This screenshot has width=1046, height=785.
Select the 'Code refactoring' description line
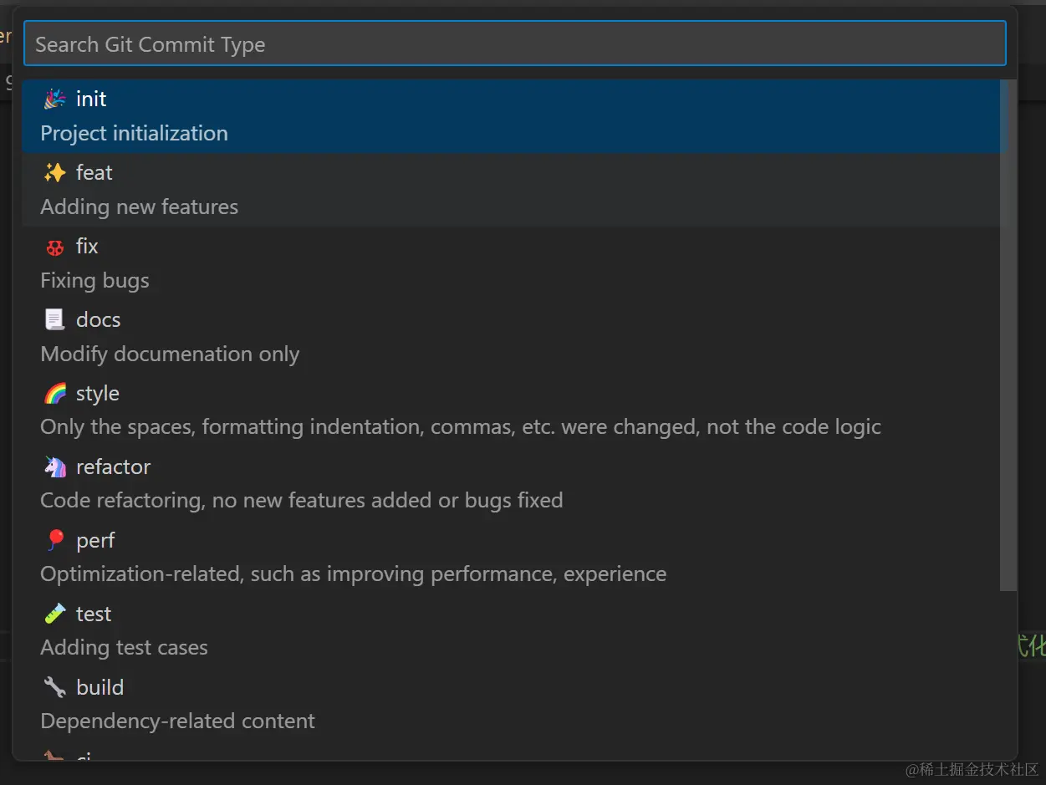click(x=302, y=501)
